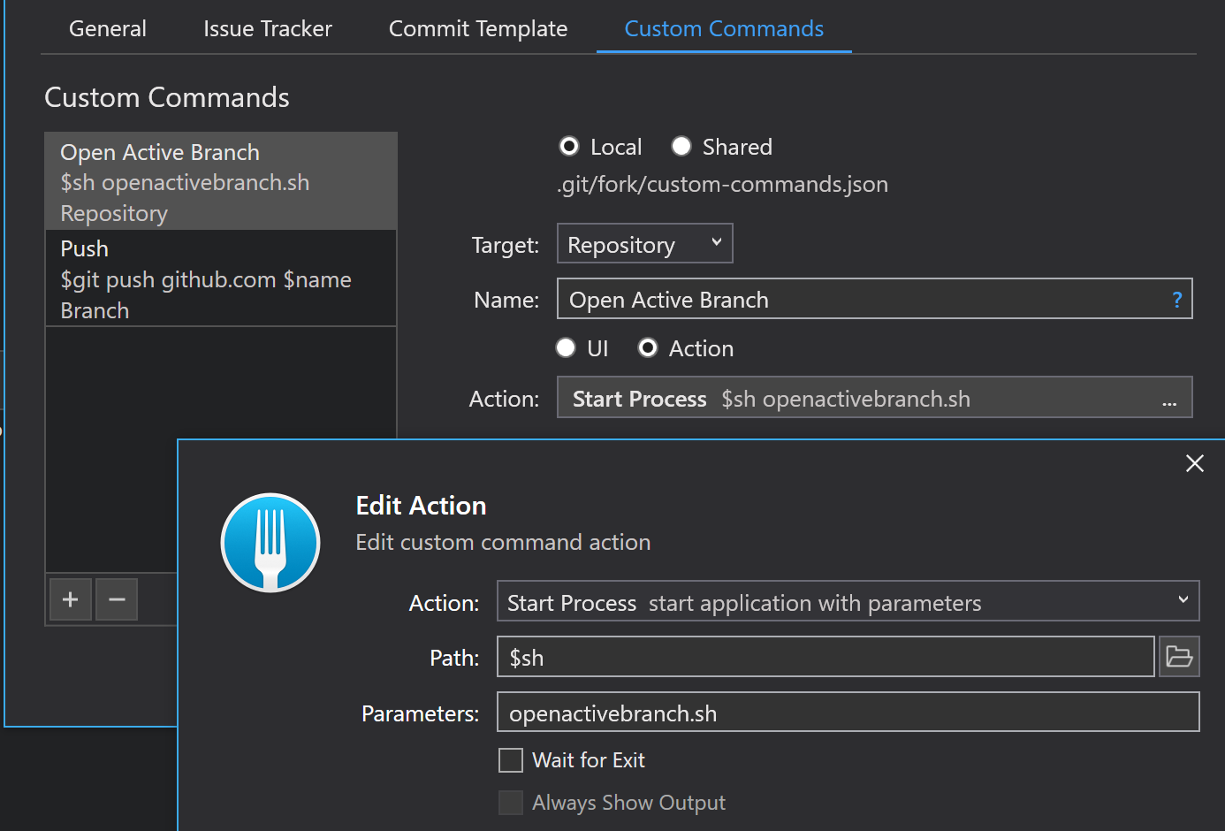Expand the Action type dropdown in the dialog
Viewport: 1225px width, 831px height.
1183,600
